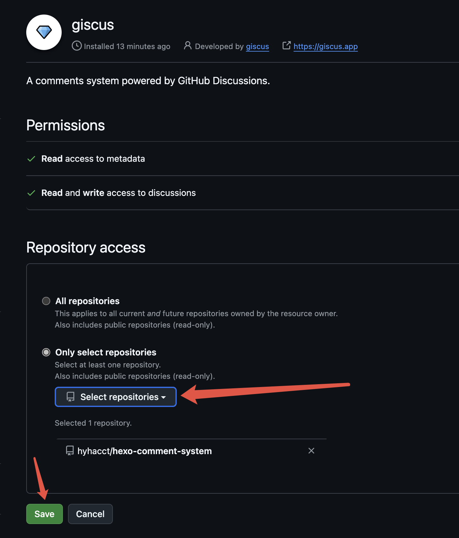
Task: Click the repo icon inside Select repositories button
Action: click(x=70, y=397)
